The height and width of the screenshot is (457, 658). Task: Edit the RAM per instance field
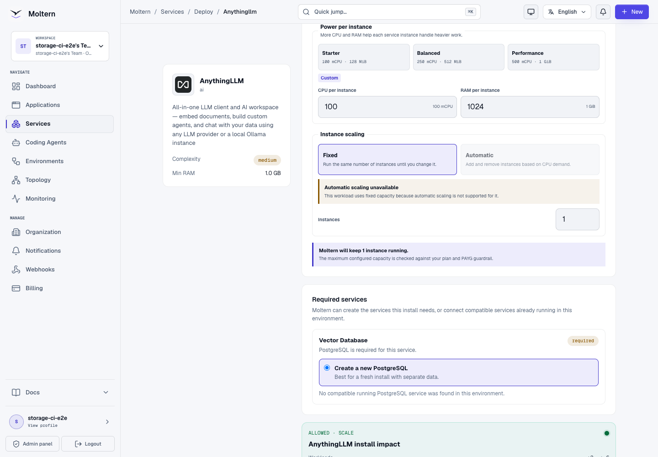530,107
